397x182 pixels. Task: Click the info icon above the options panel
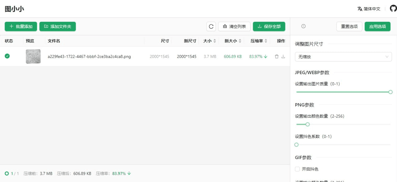pyautogui.click(x=303, y=26)
